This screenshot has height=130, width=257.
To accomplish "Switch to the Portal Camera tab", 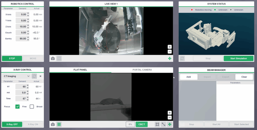I will pyautogui.click(x=142, y=70).
